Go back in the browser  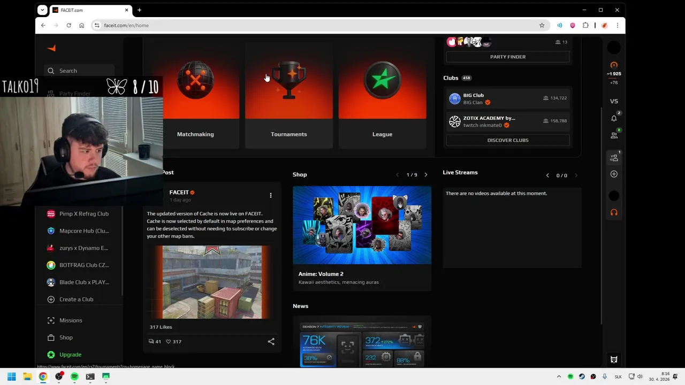coord(43,25)
